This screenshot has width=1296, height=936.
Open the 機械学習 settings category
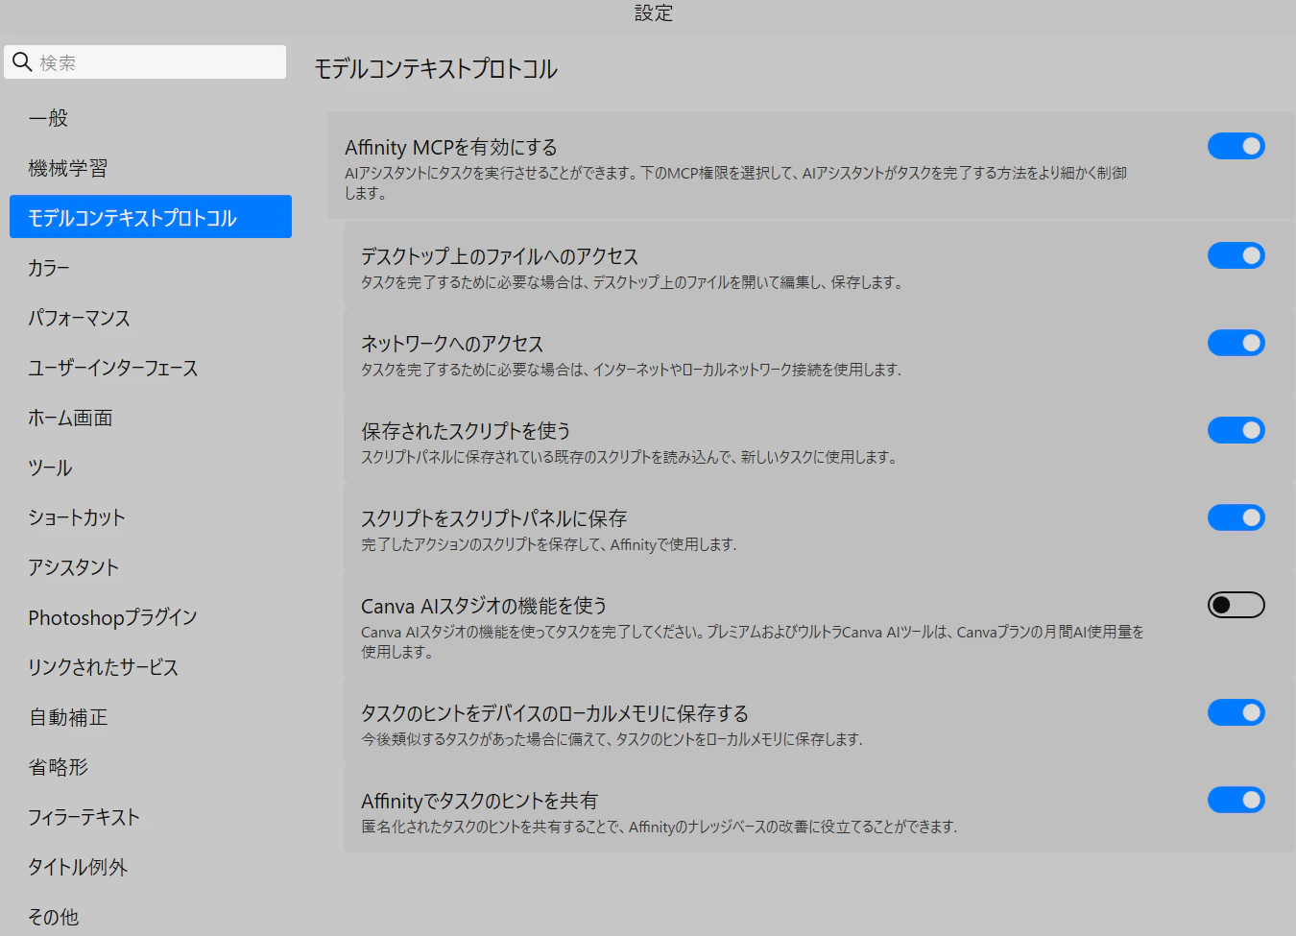tap(151, 168)
